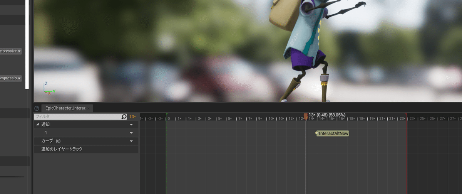This screenshot has width=462, height=194.
Task: Click the red end-of-range marker line
Action: pos(407,154)
